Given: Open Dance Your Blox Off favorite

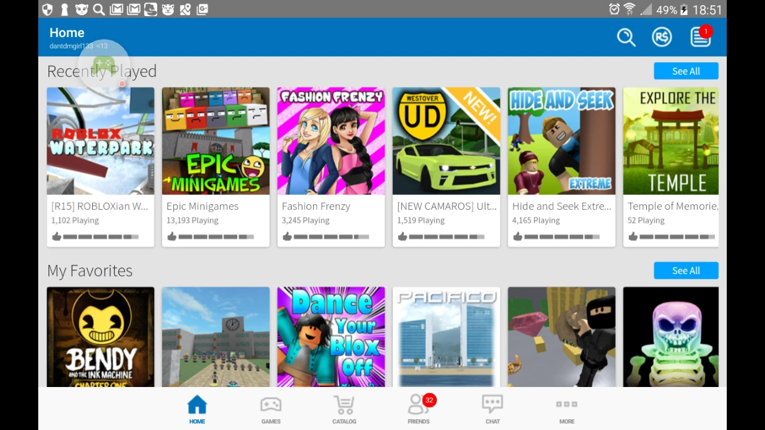Looking at the screenshot, I should point(331,337).
